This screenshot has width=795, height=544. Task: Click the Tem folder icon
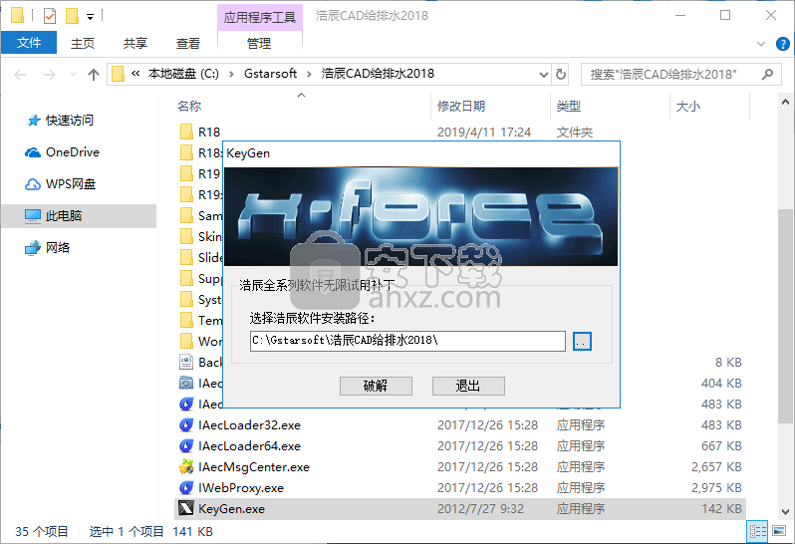[x=186, y=320]
